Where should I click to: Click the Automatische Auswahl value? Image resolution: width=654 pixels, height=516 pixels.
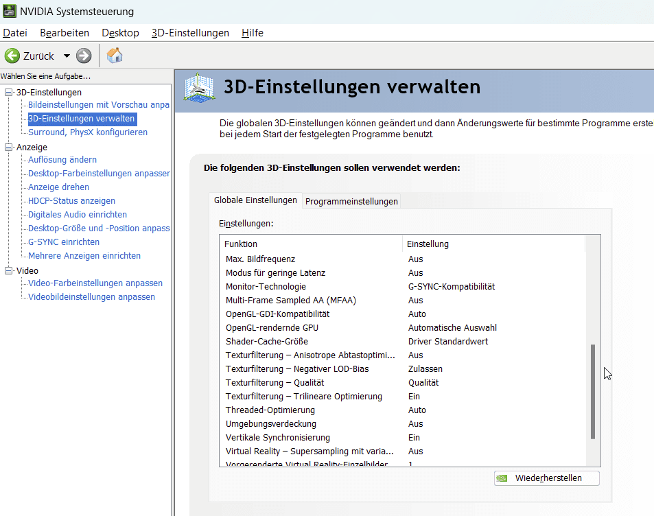pos(452,328)
